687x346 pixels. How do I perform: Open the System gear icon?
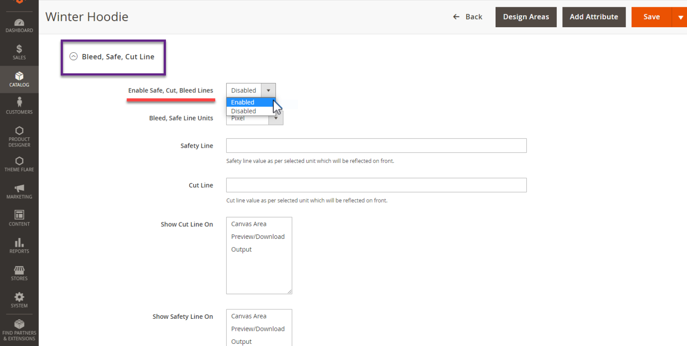19,297
